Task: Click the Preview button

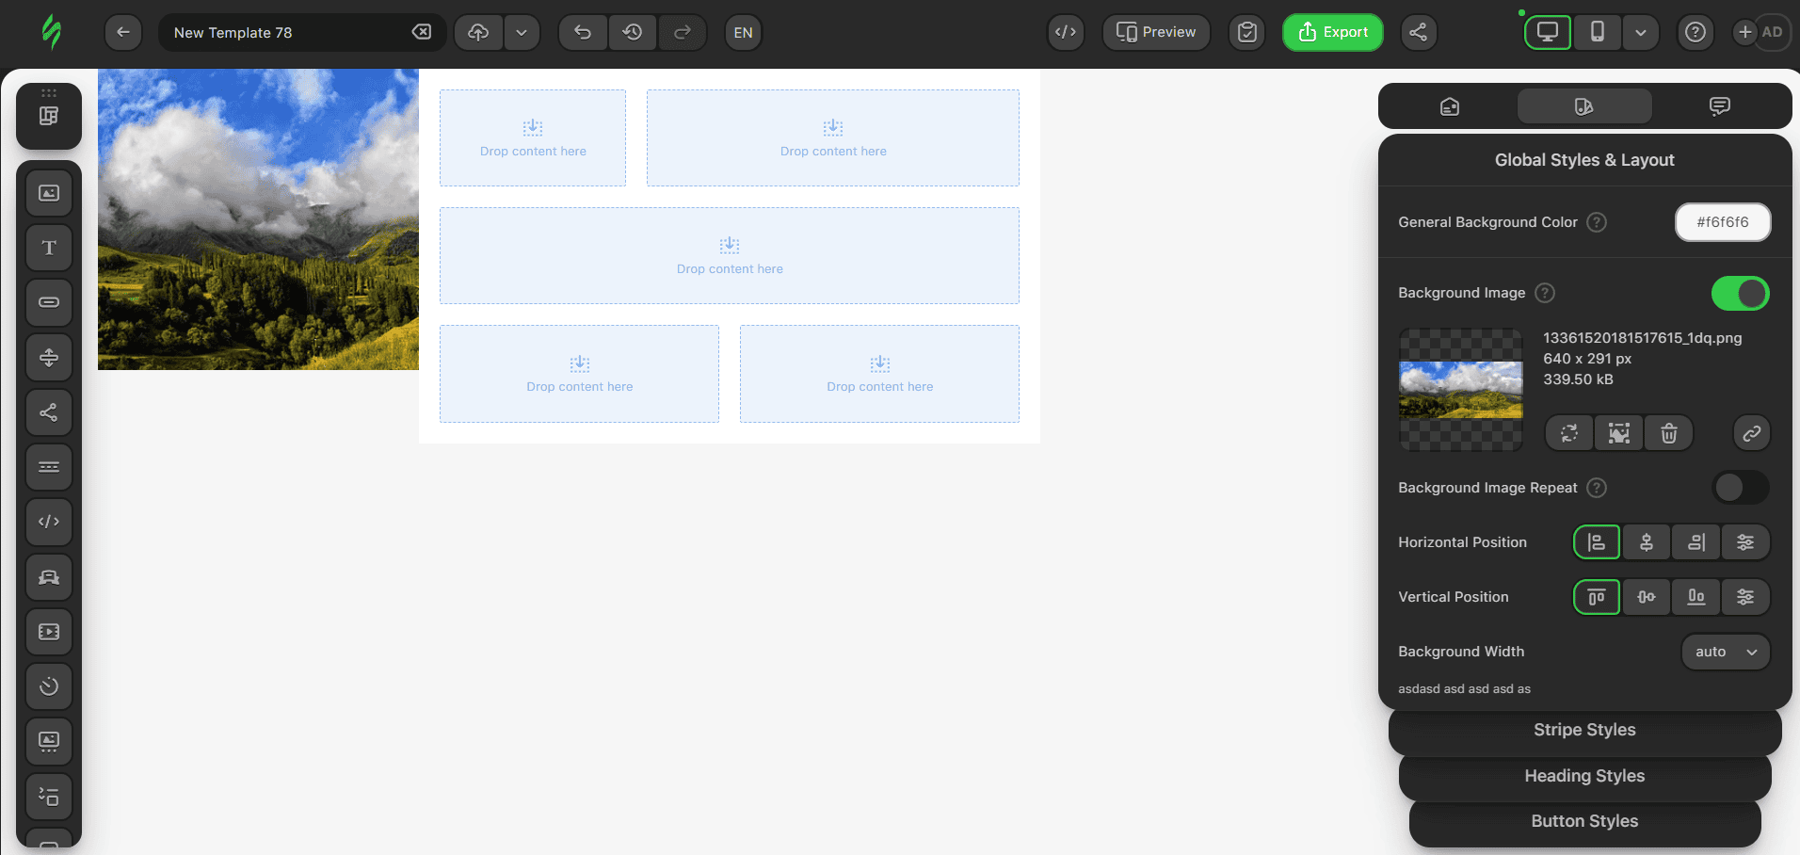Action: click(1156, 32)
